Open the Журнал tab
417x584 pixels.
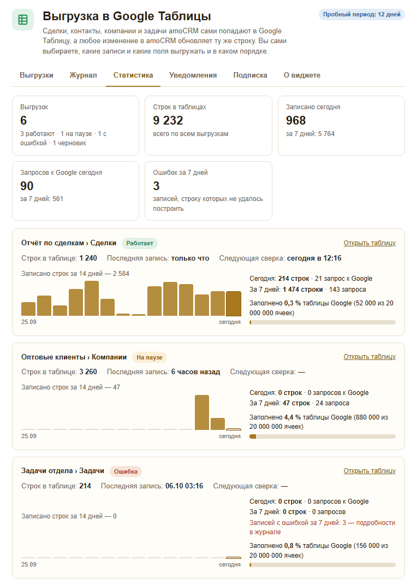point(84,75)
